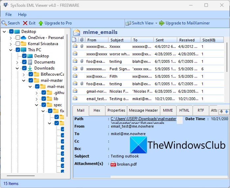Check the OneDrive - Personal checkbox
This screenshot has height=188, width=230.
[x=18, y=38]
